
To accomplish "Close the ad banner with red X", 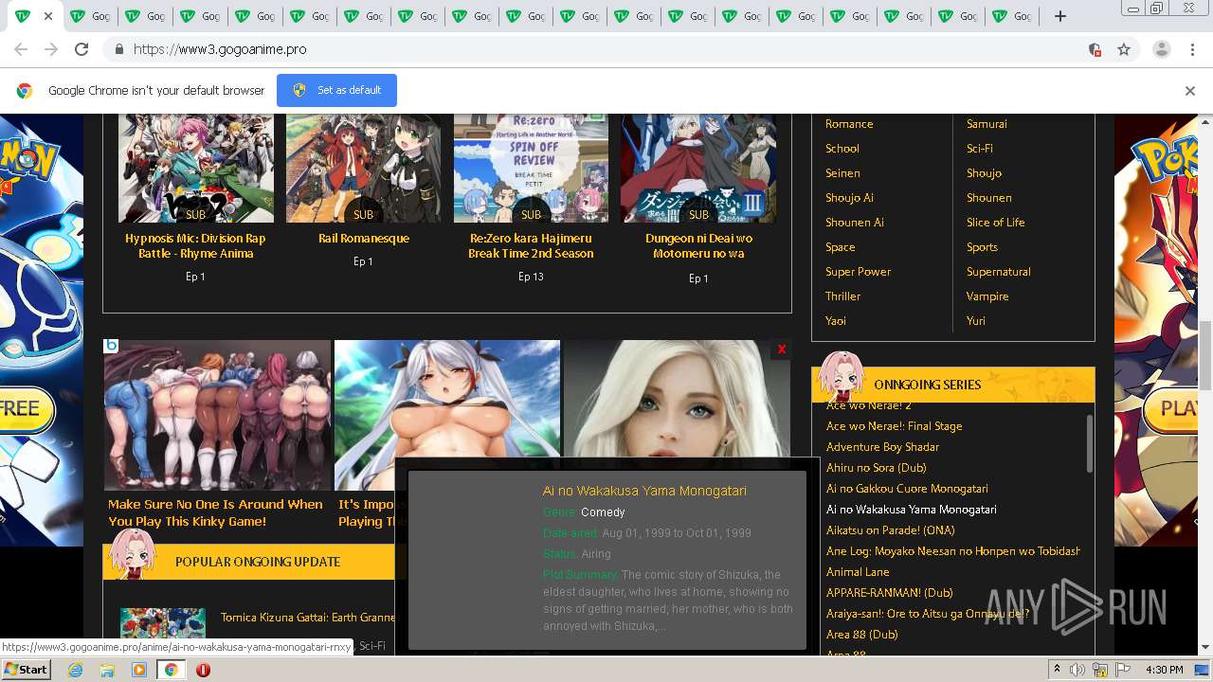I will point(782,350).
